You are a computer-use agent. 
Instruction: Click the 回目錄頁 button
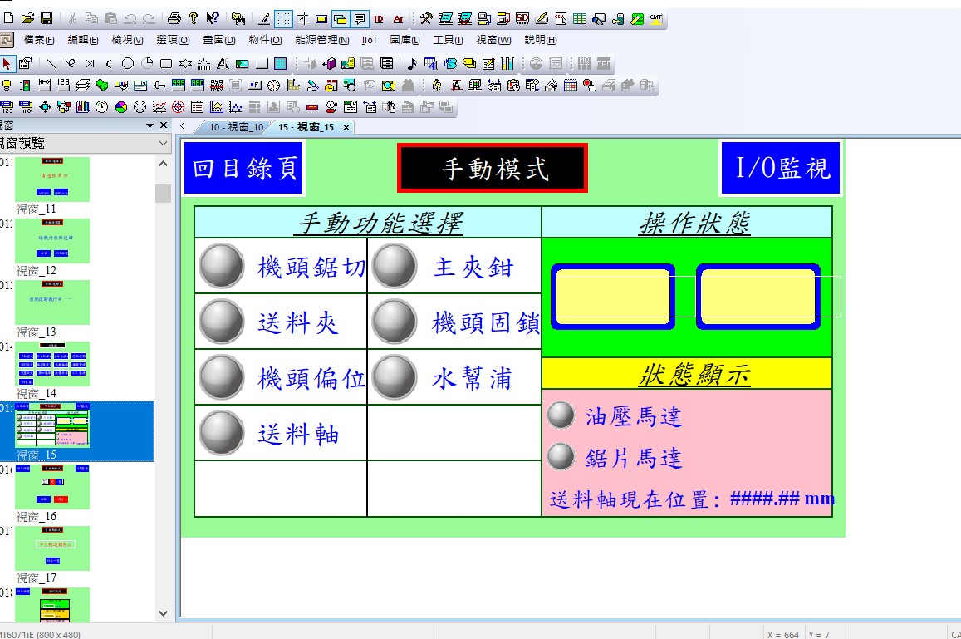244,169
